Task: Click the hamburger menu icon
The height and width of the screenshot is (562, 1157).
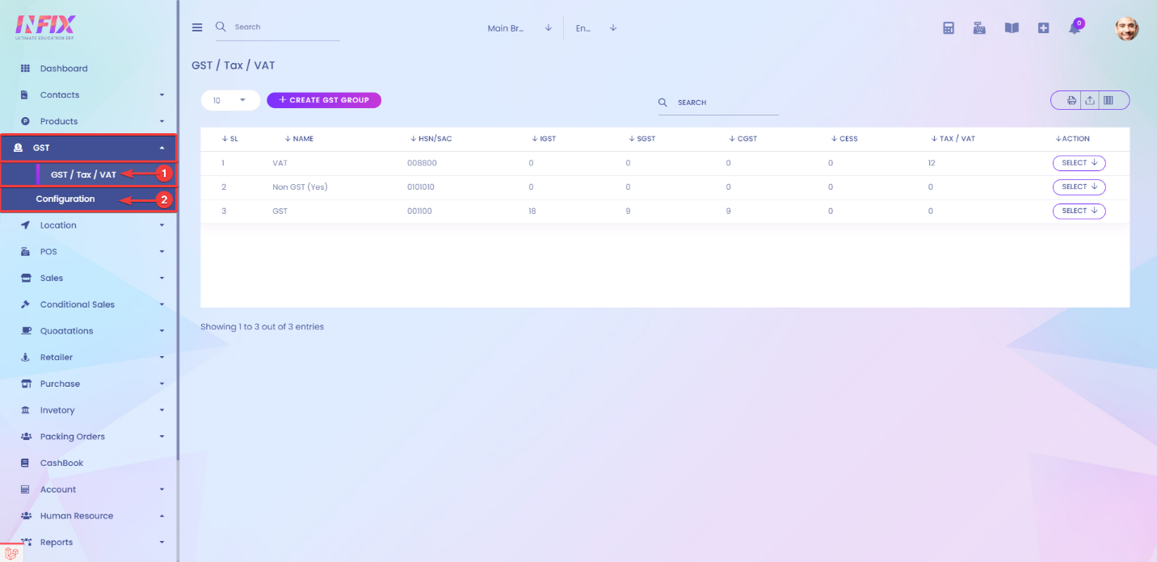Action: pyautogui.click(x=197, y=27)
